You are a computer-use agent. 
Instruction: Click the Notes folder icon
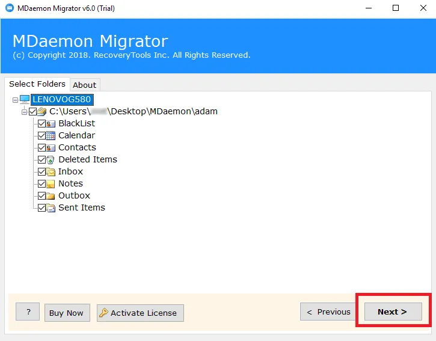point(51,184)
